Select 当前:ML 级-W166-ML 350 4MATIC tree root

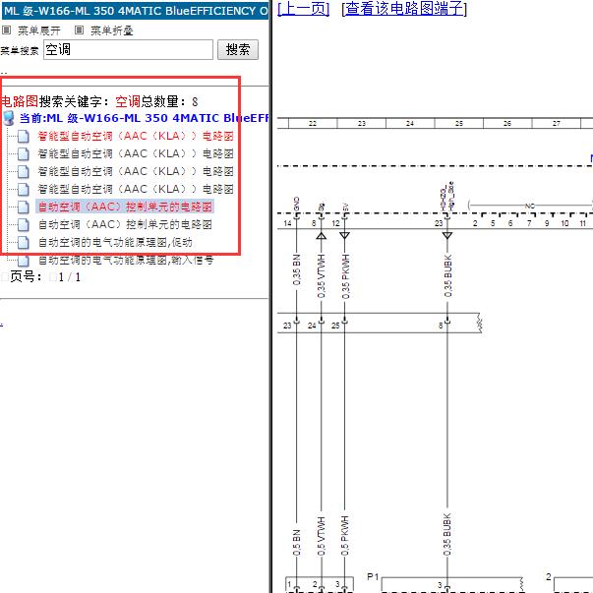click(144, 118)
